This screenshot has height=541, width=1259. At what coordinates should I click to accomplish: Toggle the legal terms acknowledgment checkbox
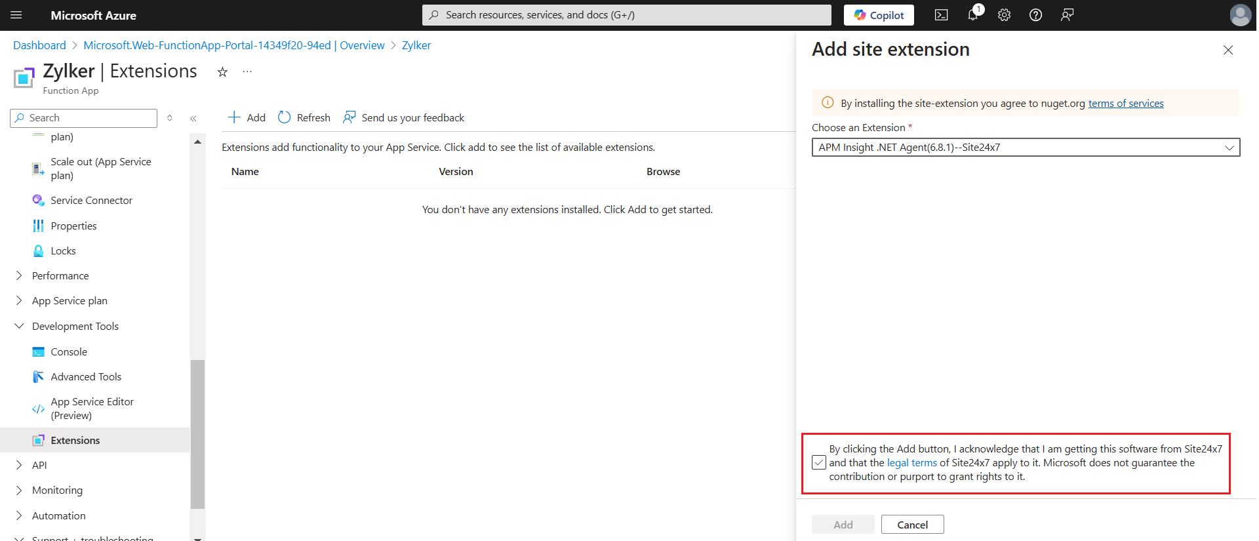tap(818, 462)
